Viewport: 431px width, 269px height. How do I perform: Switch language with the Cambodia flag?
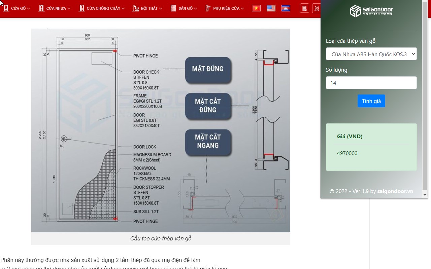coord(286,8)
